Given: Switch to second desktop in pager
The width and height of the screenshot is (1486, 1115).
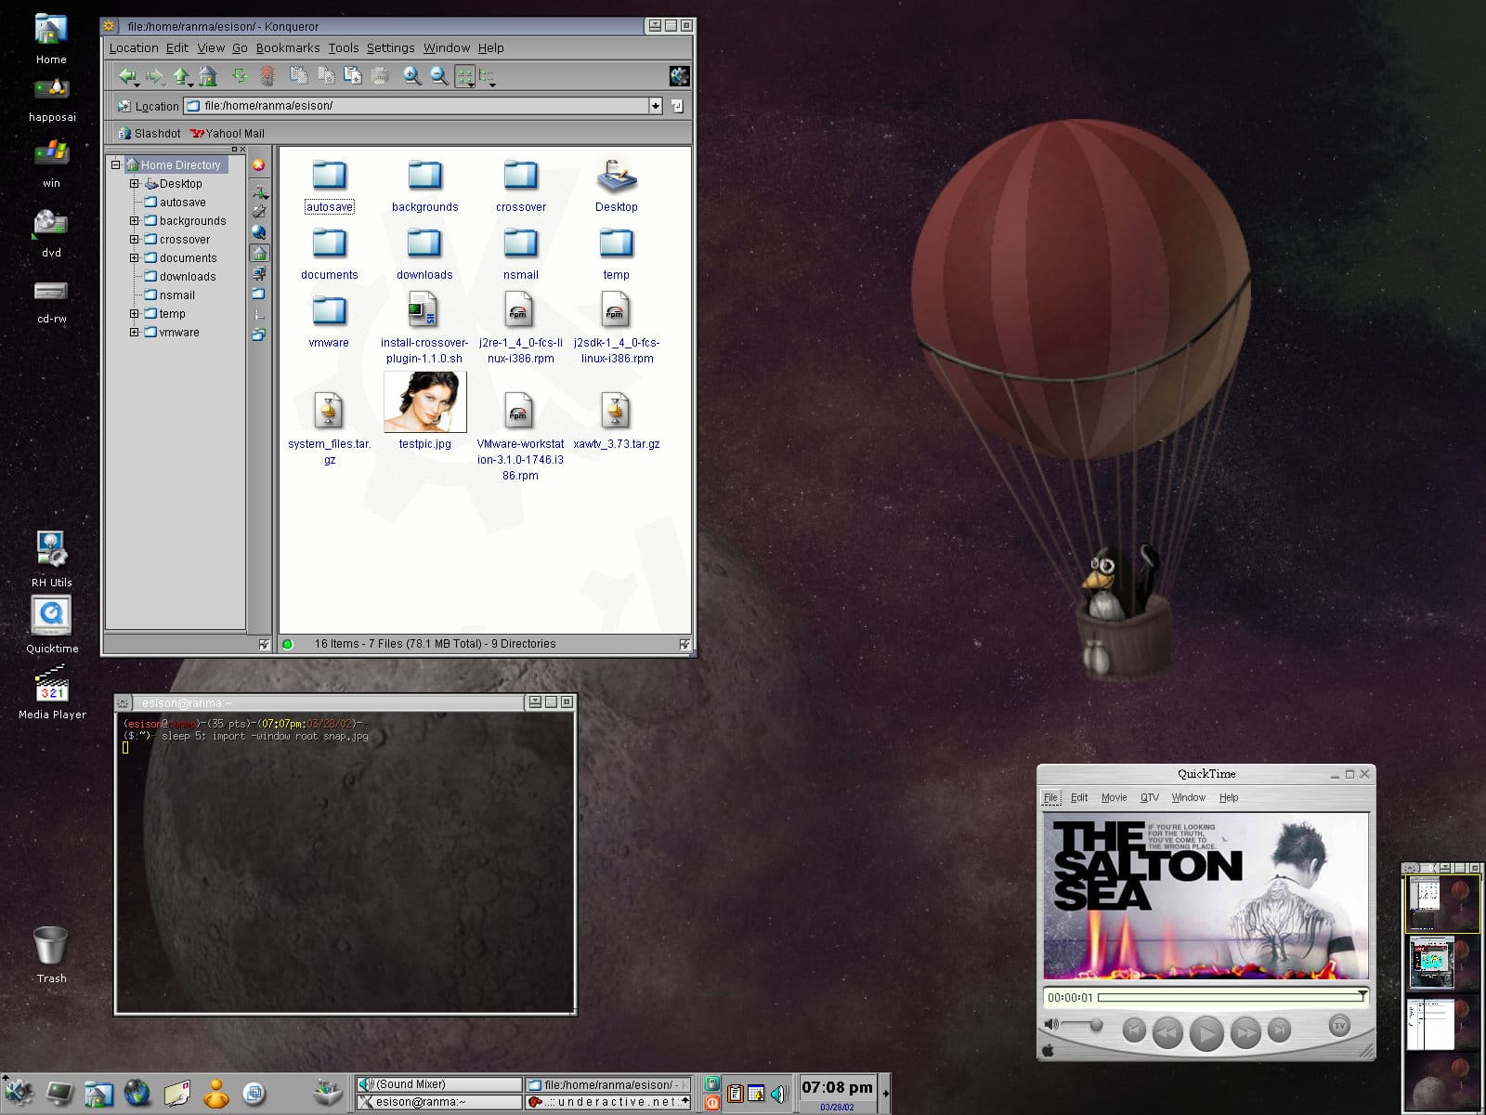Looking at the screenshot, I should tap(1441, 964).
